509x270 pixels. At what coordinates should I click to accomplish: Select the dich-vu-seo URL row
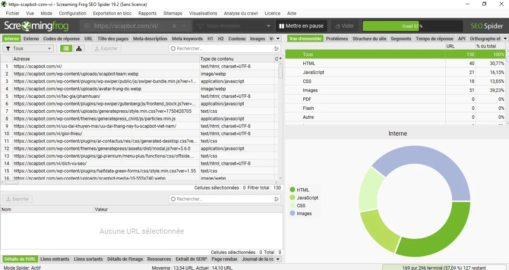point(139,163)
